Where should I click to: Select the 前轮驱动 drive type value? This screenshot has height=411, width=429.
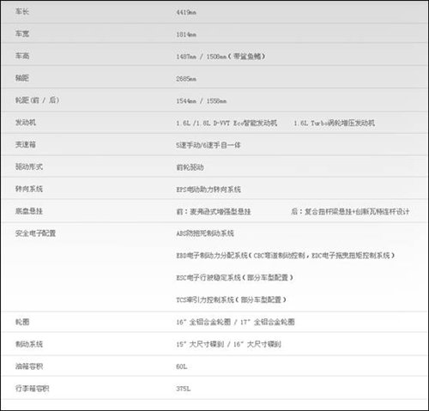pos(190,167)
